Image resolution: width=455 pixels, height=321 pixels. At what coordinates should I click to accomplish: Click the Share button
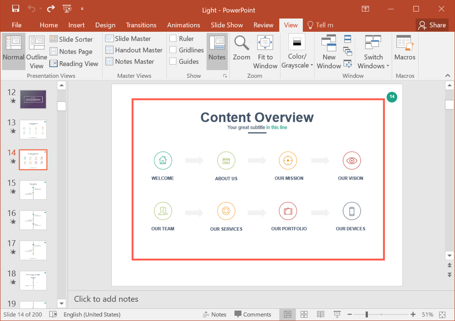coord(432,25)
